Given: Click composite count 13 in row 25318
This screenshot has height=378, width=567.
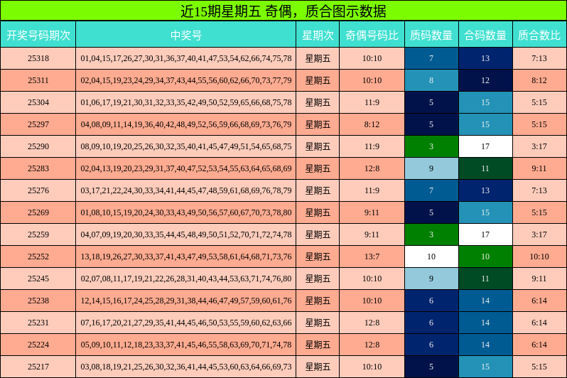Looking at the screenshot, I should tap(485, 58).
